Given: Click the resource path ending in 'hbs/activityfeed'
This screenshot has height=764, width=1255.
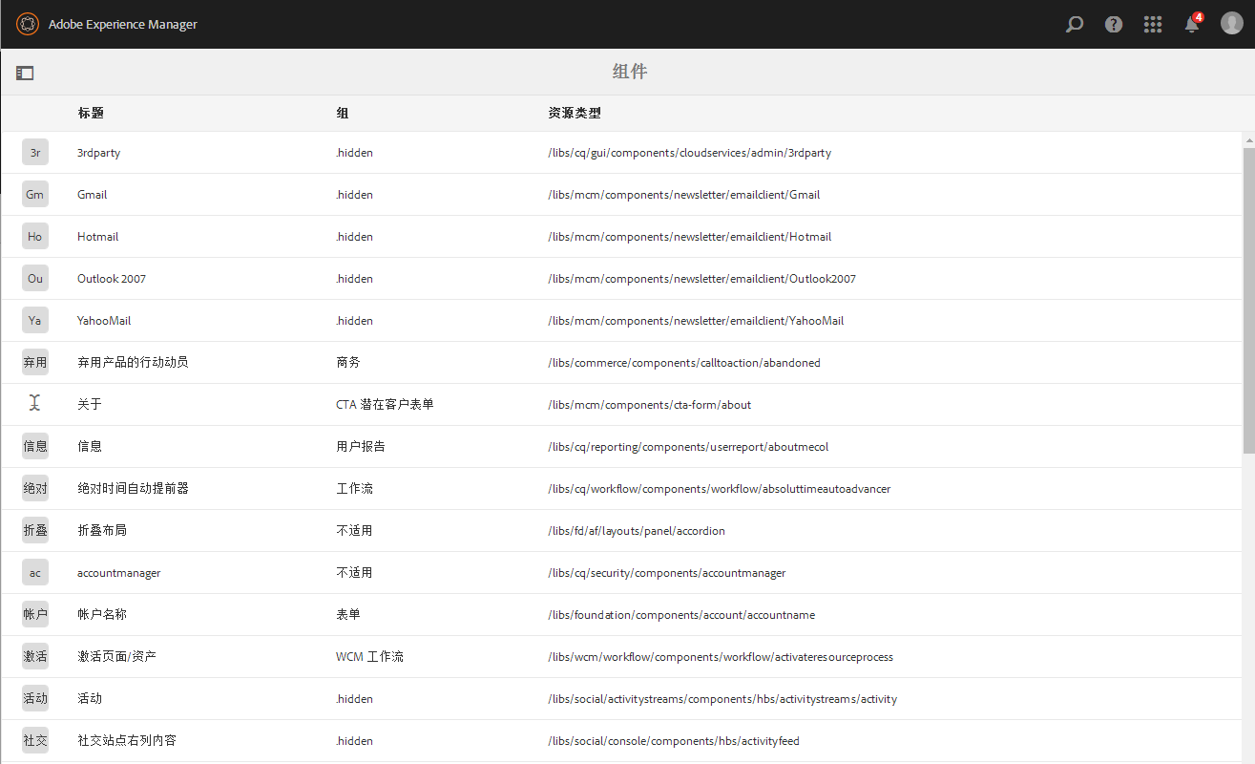Looking at the screenshot, I should coord(674,741).
